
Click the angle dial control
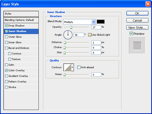(68, 35)
